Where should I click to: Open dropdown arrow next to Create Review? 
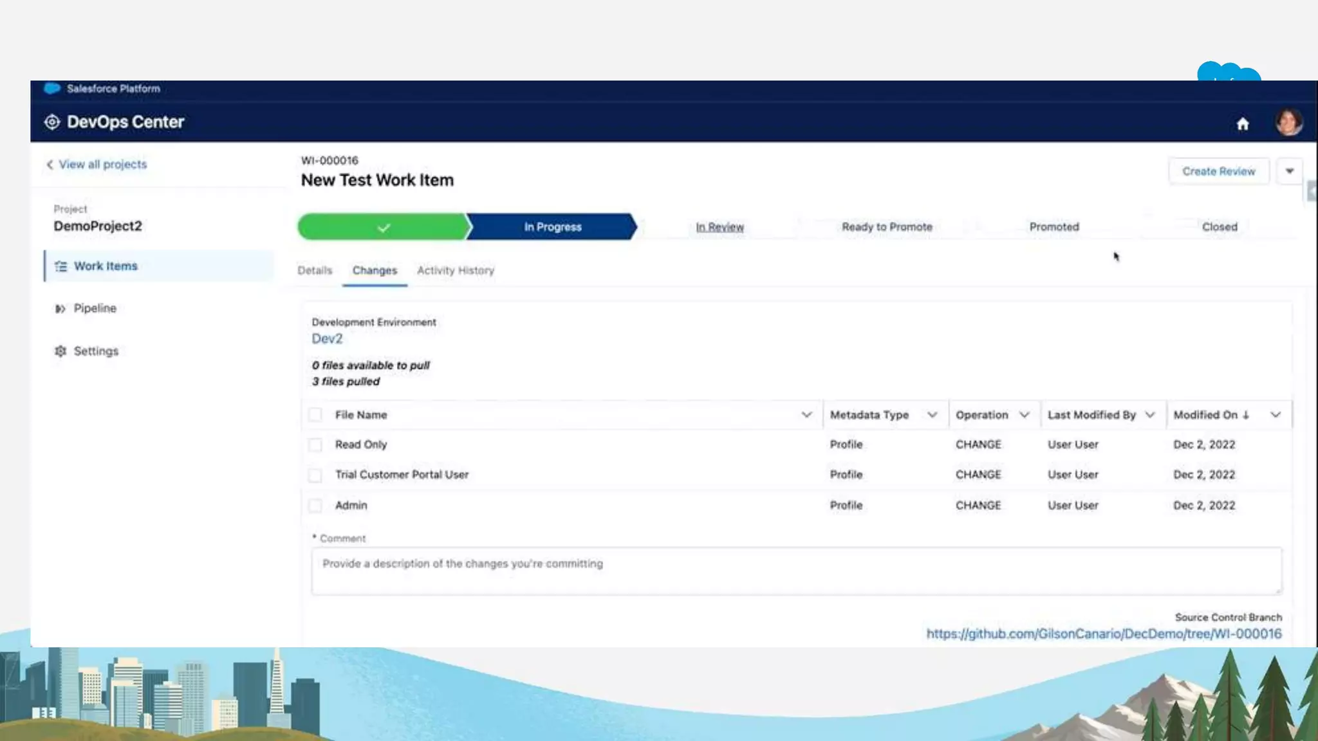pos(1290,171)
